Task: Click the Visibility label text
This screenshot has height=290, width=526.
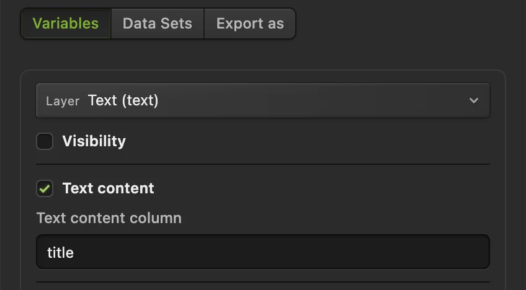Action: (94, 141)
